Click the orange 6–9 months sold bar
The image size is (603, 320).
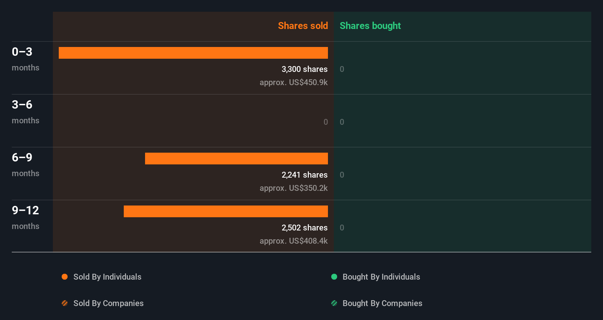tap(236, 159)
